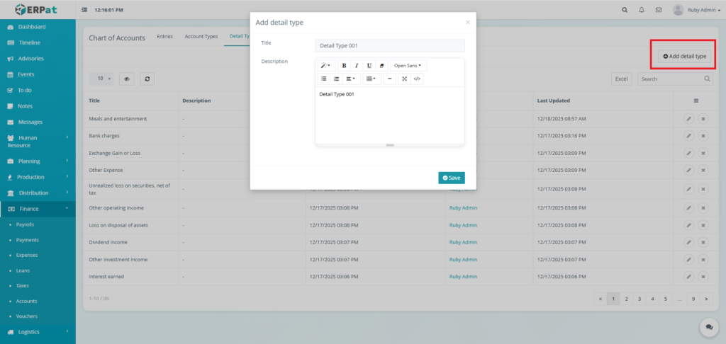Open the Open Sans font dropdown
This screenshot has width=726, height=344.
pos(408,65)
